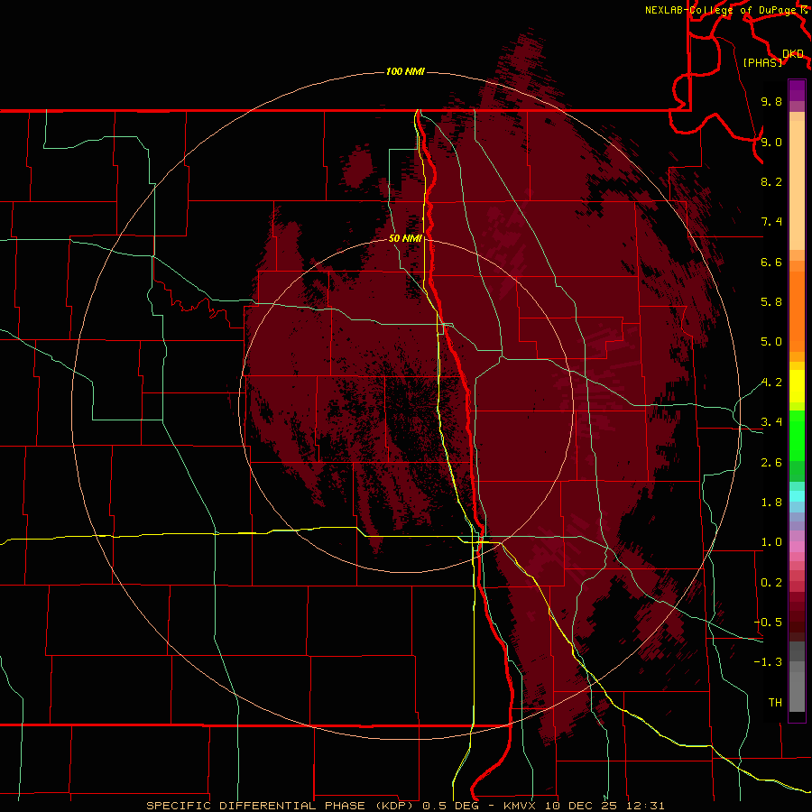
Task: Click the 6.6 legend value
Action: [771, 262]
